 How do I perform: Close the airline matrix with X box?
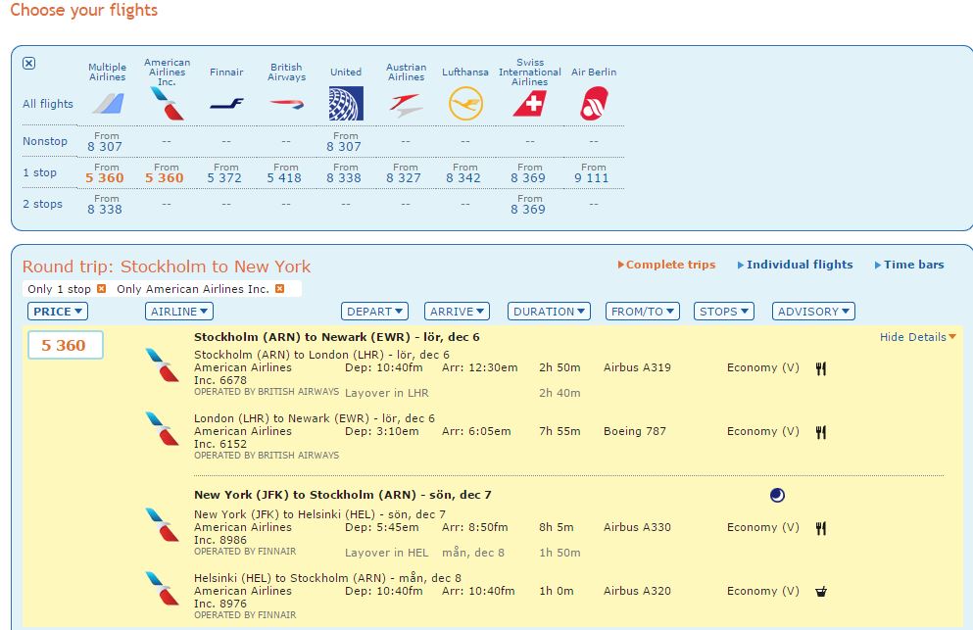point(28,63)
